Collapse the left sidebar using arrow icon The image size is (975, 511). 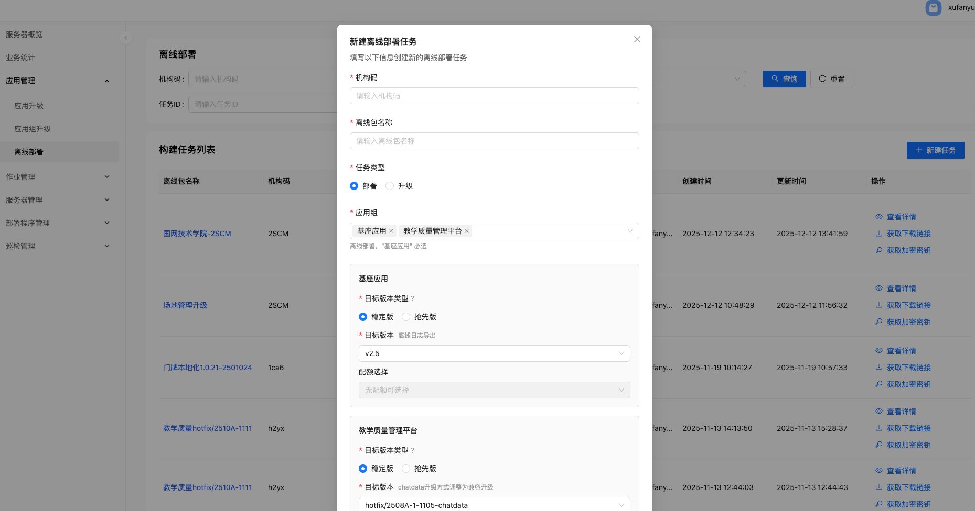point(125,38)
